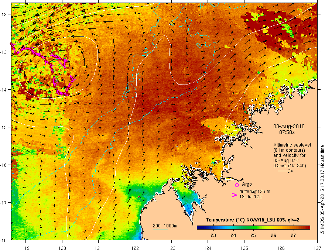Click the magenta drifters arrowhead legend symbol

234,195
